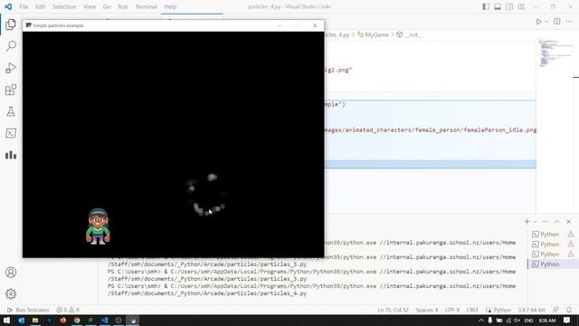Change the CRLF end-of-line sequence

point(472,310)
